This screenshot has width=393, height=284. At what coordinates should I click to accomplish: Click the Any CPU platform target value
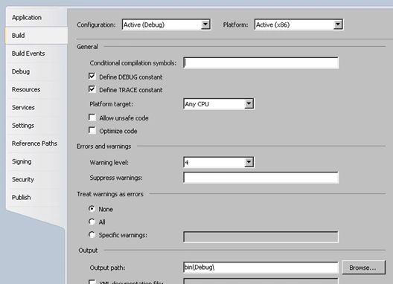[x=196, y=104]
